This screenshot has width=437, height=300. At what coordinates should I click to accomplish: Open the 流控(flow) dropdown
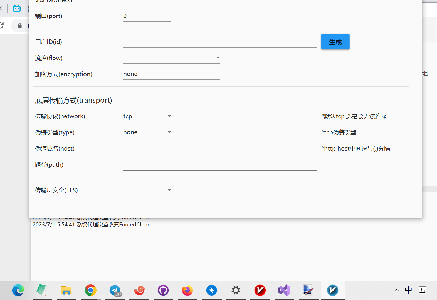[x=171, y=58]
